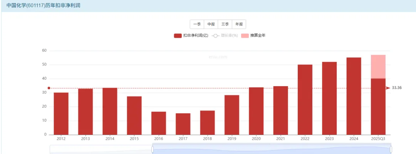Click the pink projected portion of 2025Q3
The width and height of the screenshot is (416, 154).
coord(378,67)
